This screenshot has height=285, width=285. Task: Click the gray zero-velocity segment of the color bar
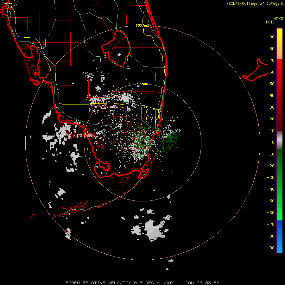pyautogui.click(x=280, y=140)
